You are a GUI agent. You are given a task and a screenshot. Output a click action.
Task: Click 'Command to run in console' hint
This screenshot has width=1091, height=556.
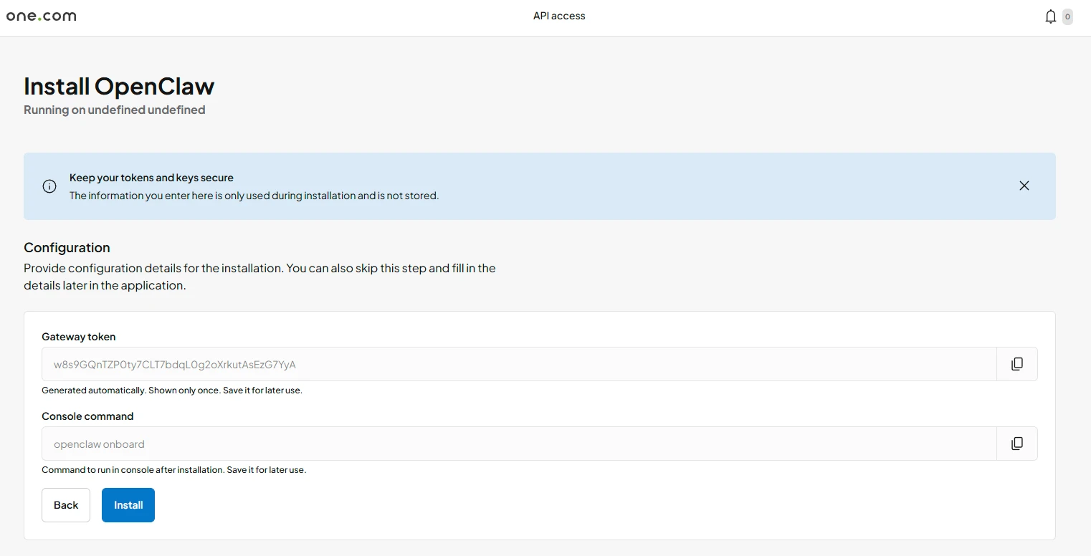[x=174, y=470]
